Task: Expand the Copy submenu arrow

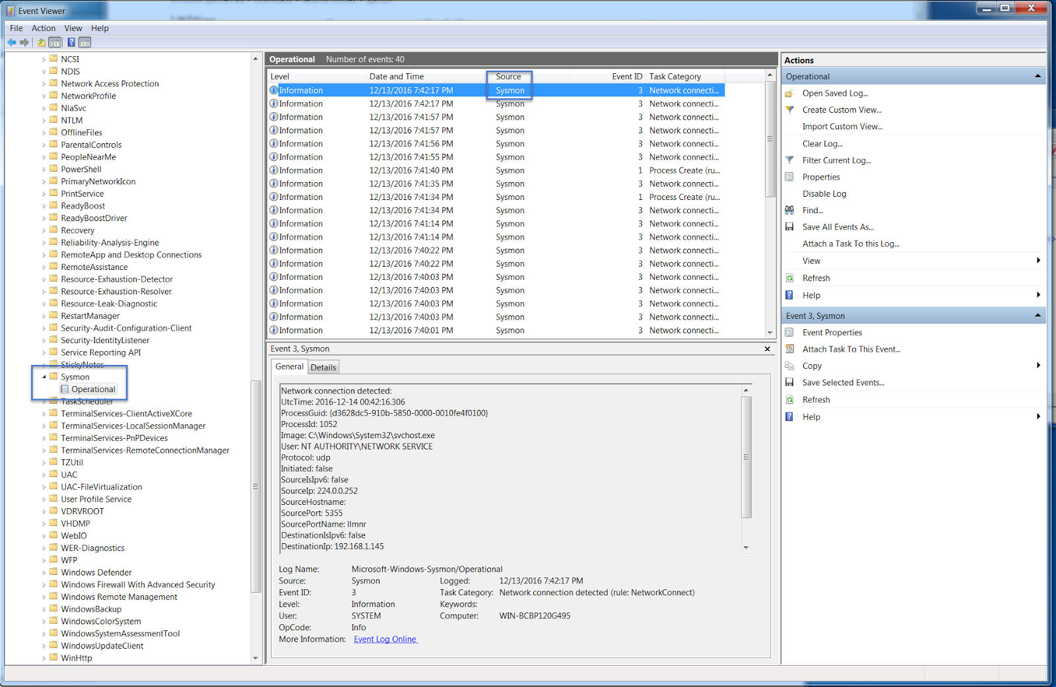Action: (x=1038, y=365)
